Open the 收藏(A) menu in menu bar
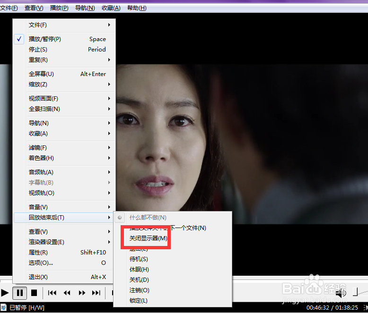The width and height of the screenshot is (368, 313). click(111, 8)
